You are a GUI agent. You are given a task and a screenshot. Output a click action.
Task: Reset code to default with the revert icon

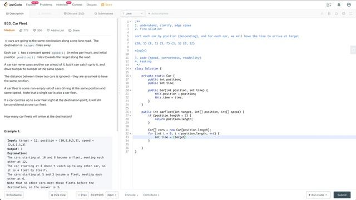coord(336,13)
